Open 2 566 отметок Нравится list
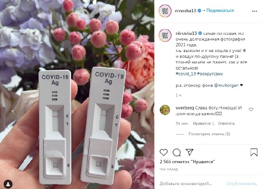Screen dimensions: 262x189 [187, 162]
